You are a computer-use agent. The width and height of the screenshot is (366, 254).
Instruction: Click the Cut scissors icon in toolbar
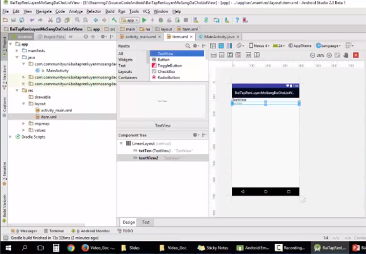[x=50, y=20]
